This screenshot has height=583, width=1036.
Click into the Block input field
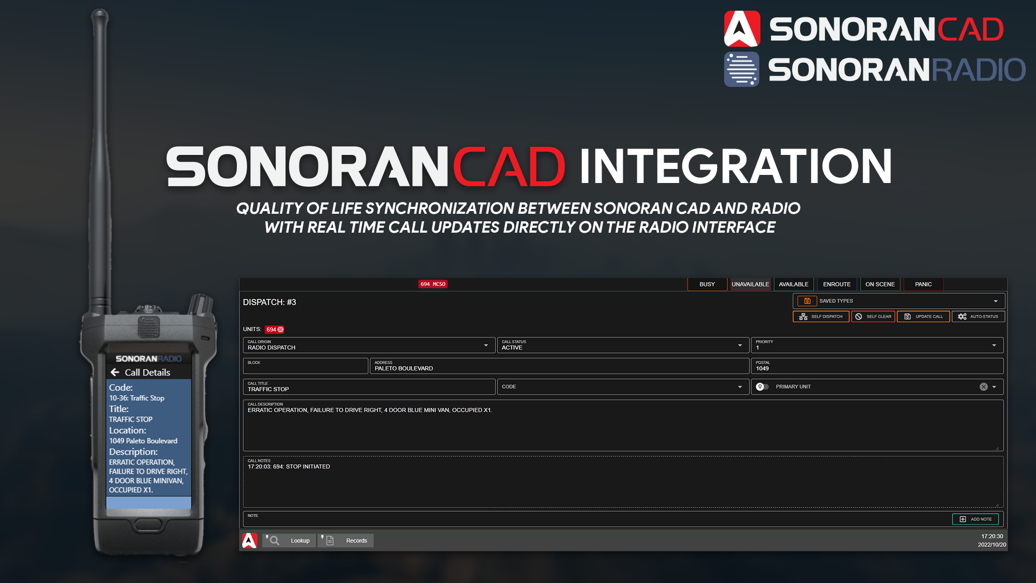[x=305, y=368]
